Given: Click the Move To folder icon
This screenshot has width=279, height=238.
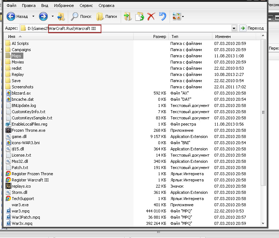Looking at the screenshot, I should point(128,16).
